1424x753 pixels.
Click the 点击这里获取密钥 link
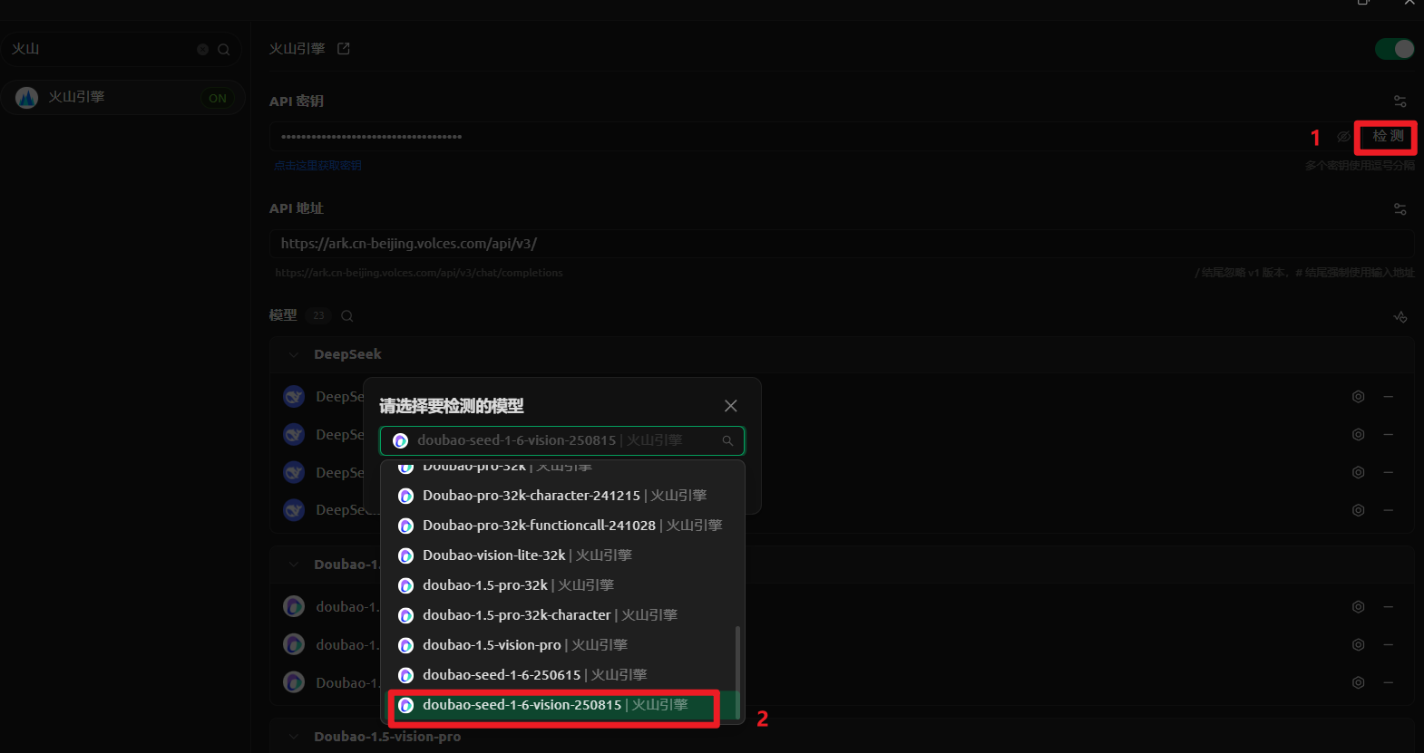click(x=317, y=166)
